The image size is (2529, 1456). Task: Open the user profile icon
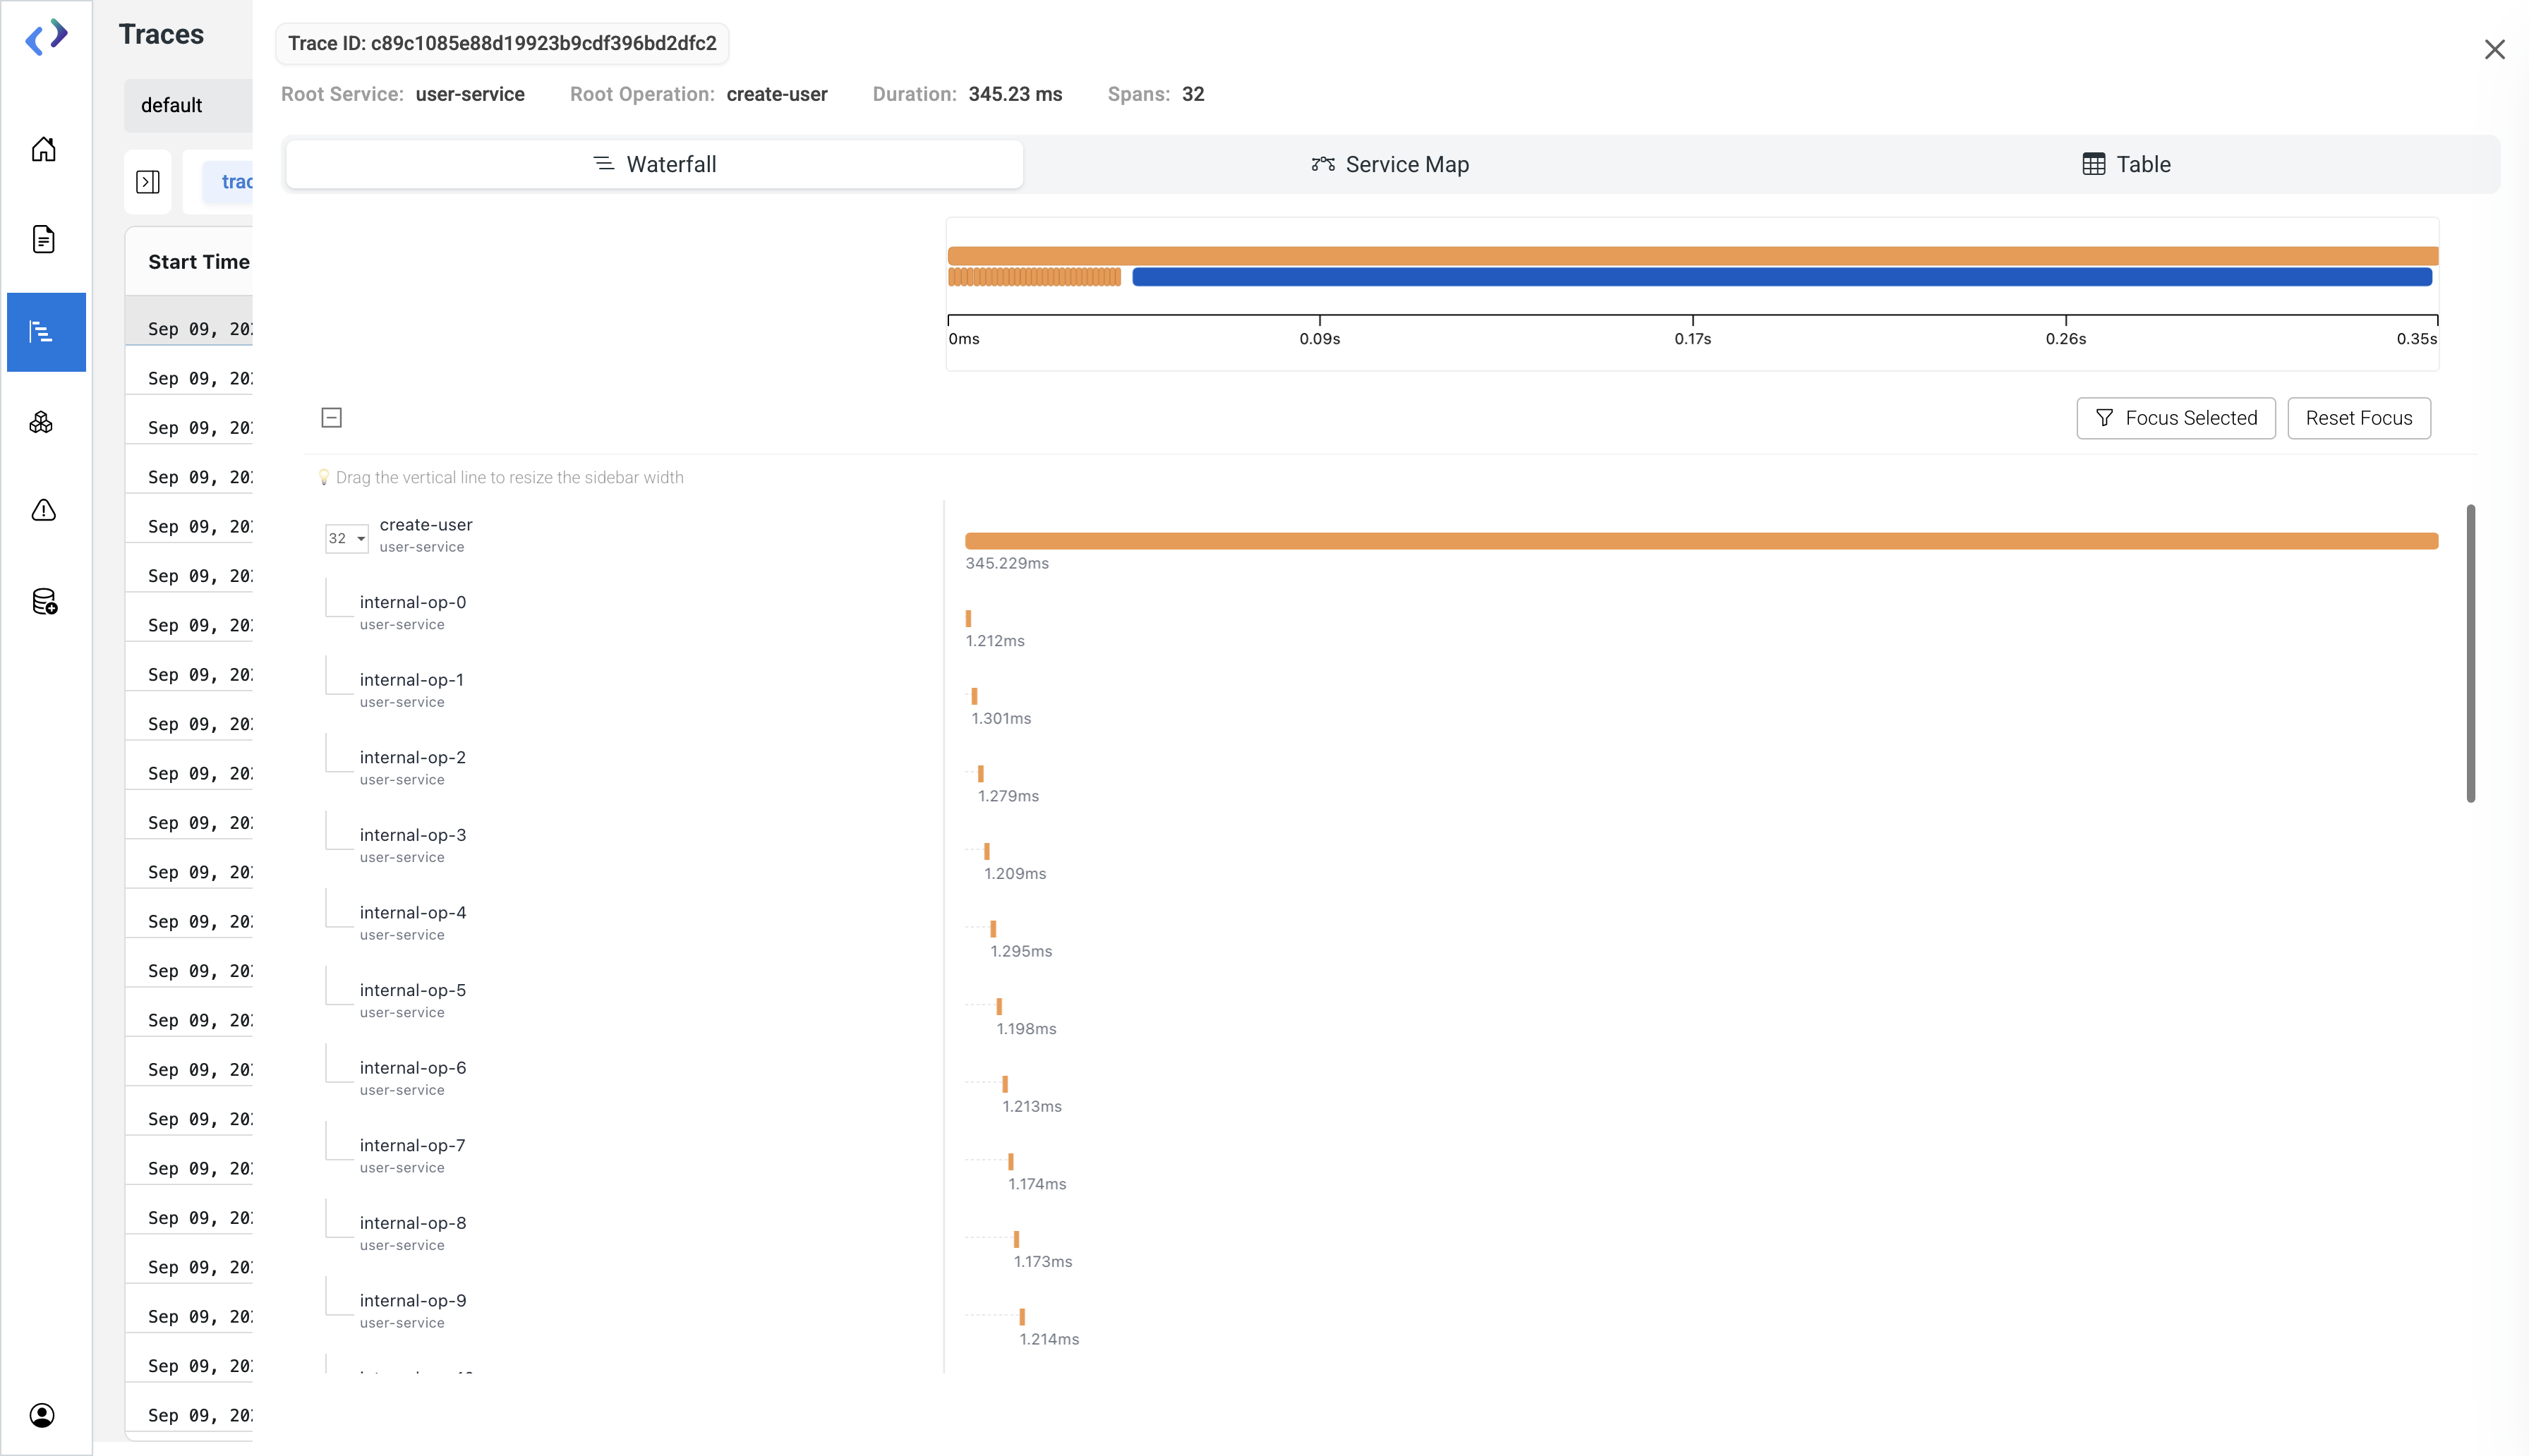coord(42,1414)
